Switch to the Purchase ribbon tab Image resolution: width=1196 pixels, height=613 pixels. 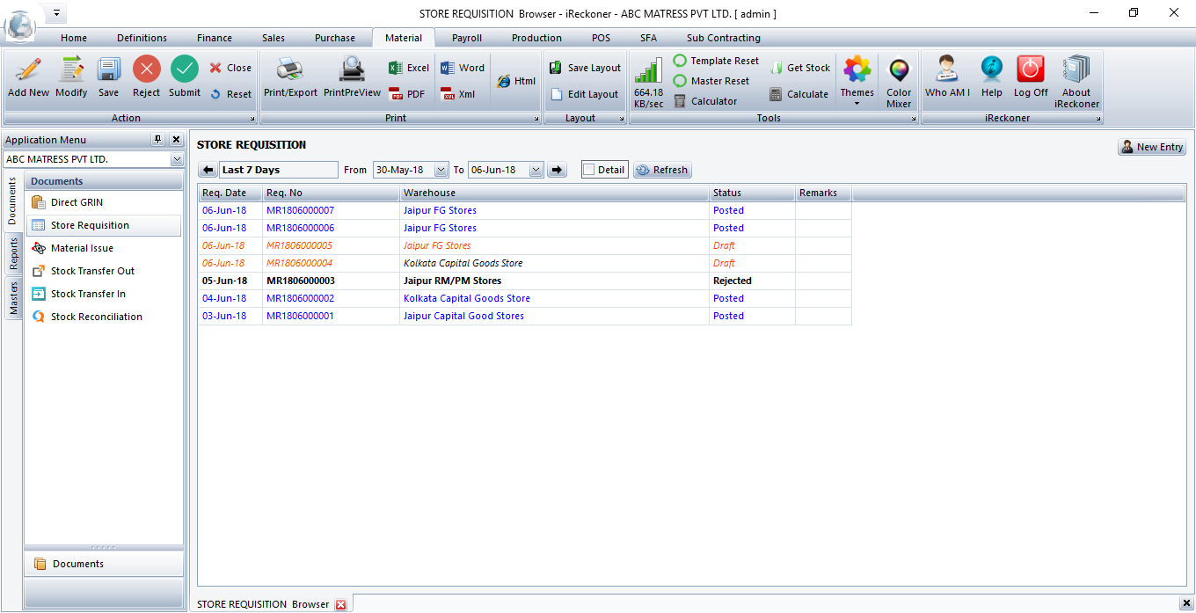[x=335, y=38]
